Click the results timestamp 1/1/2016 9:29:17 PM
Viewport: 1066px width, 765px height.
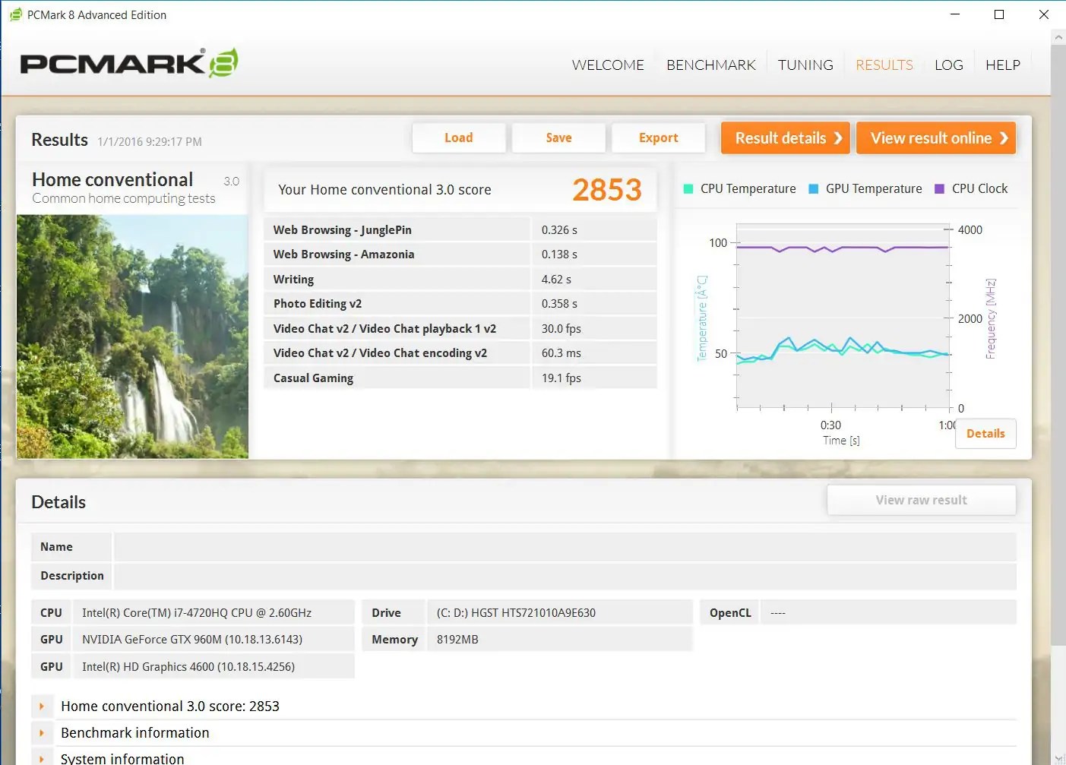[150, 142]
